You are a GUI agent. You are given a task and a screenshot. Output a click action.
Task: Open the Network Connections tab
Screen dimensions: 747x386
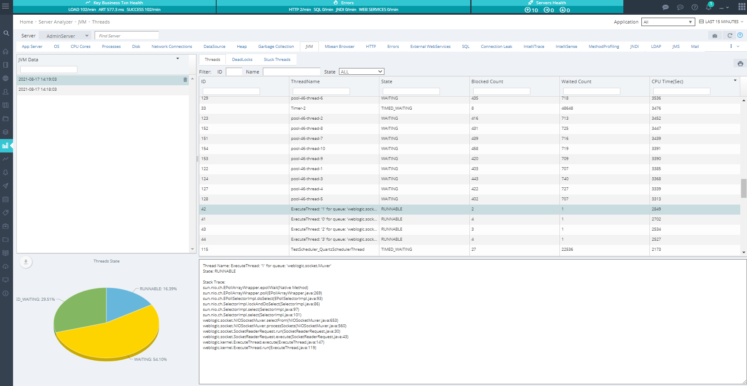tap(172, 47)
